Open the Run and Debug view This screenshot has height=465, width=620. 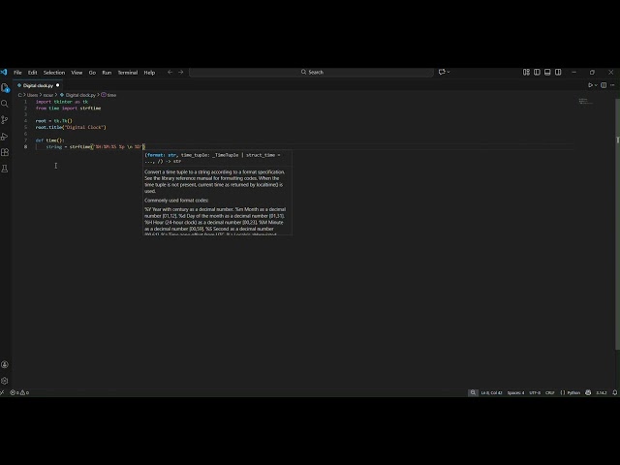click(x=5, y=137)
